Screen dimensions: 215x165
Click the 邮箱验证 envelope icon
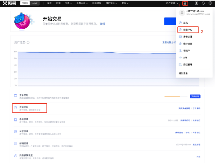16,144
